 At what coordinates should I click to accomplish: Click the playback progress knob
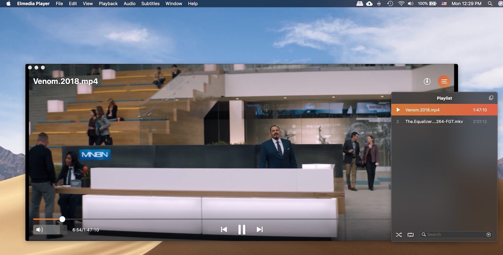point(62,219)
